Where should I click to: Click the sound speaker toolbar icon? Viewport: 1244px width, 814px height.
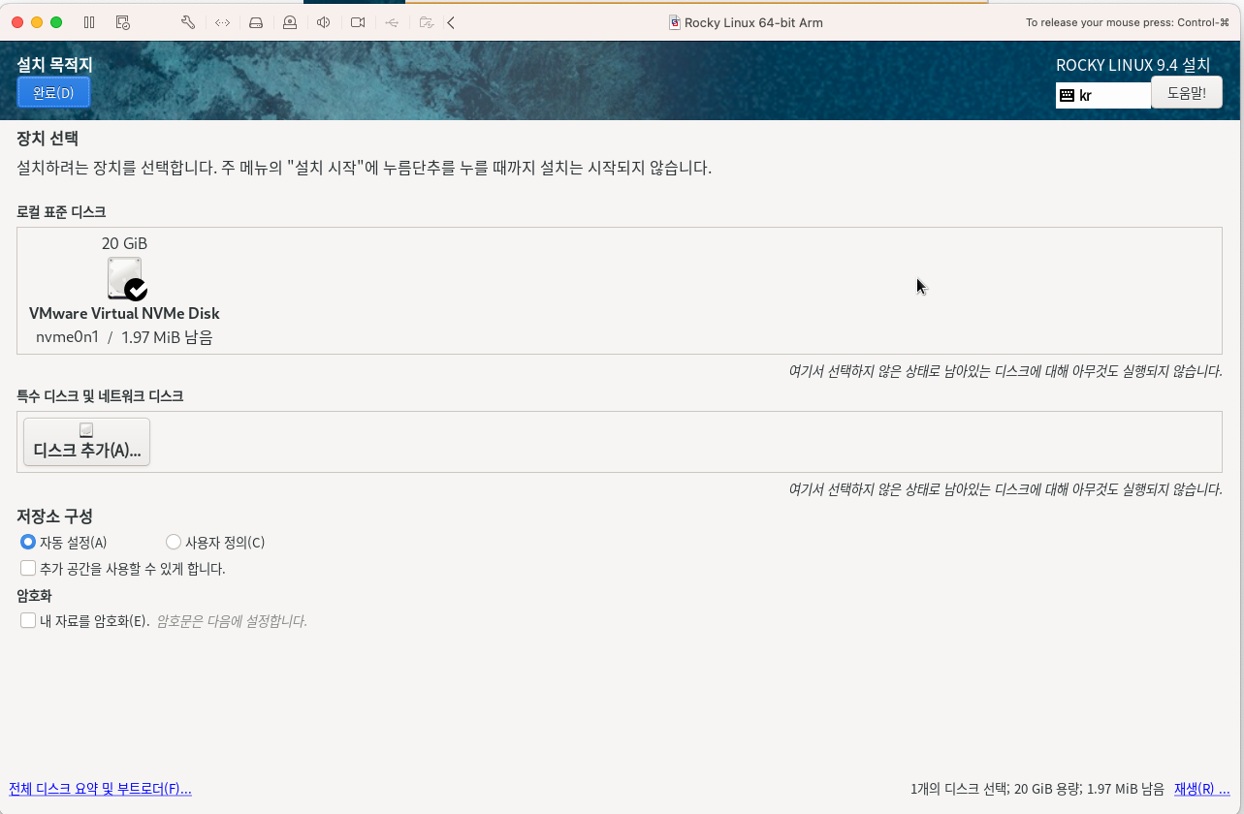click(x=324, y=22)
